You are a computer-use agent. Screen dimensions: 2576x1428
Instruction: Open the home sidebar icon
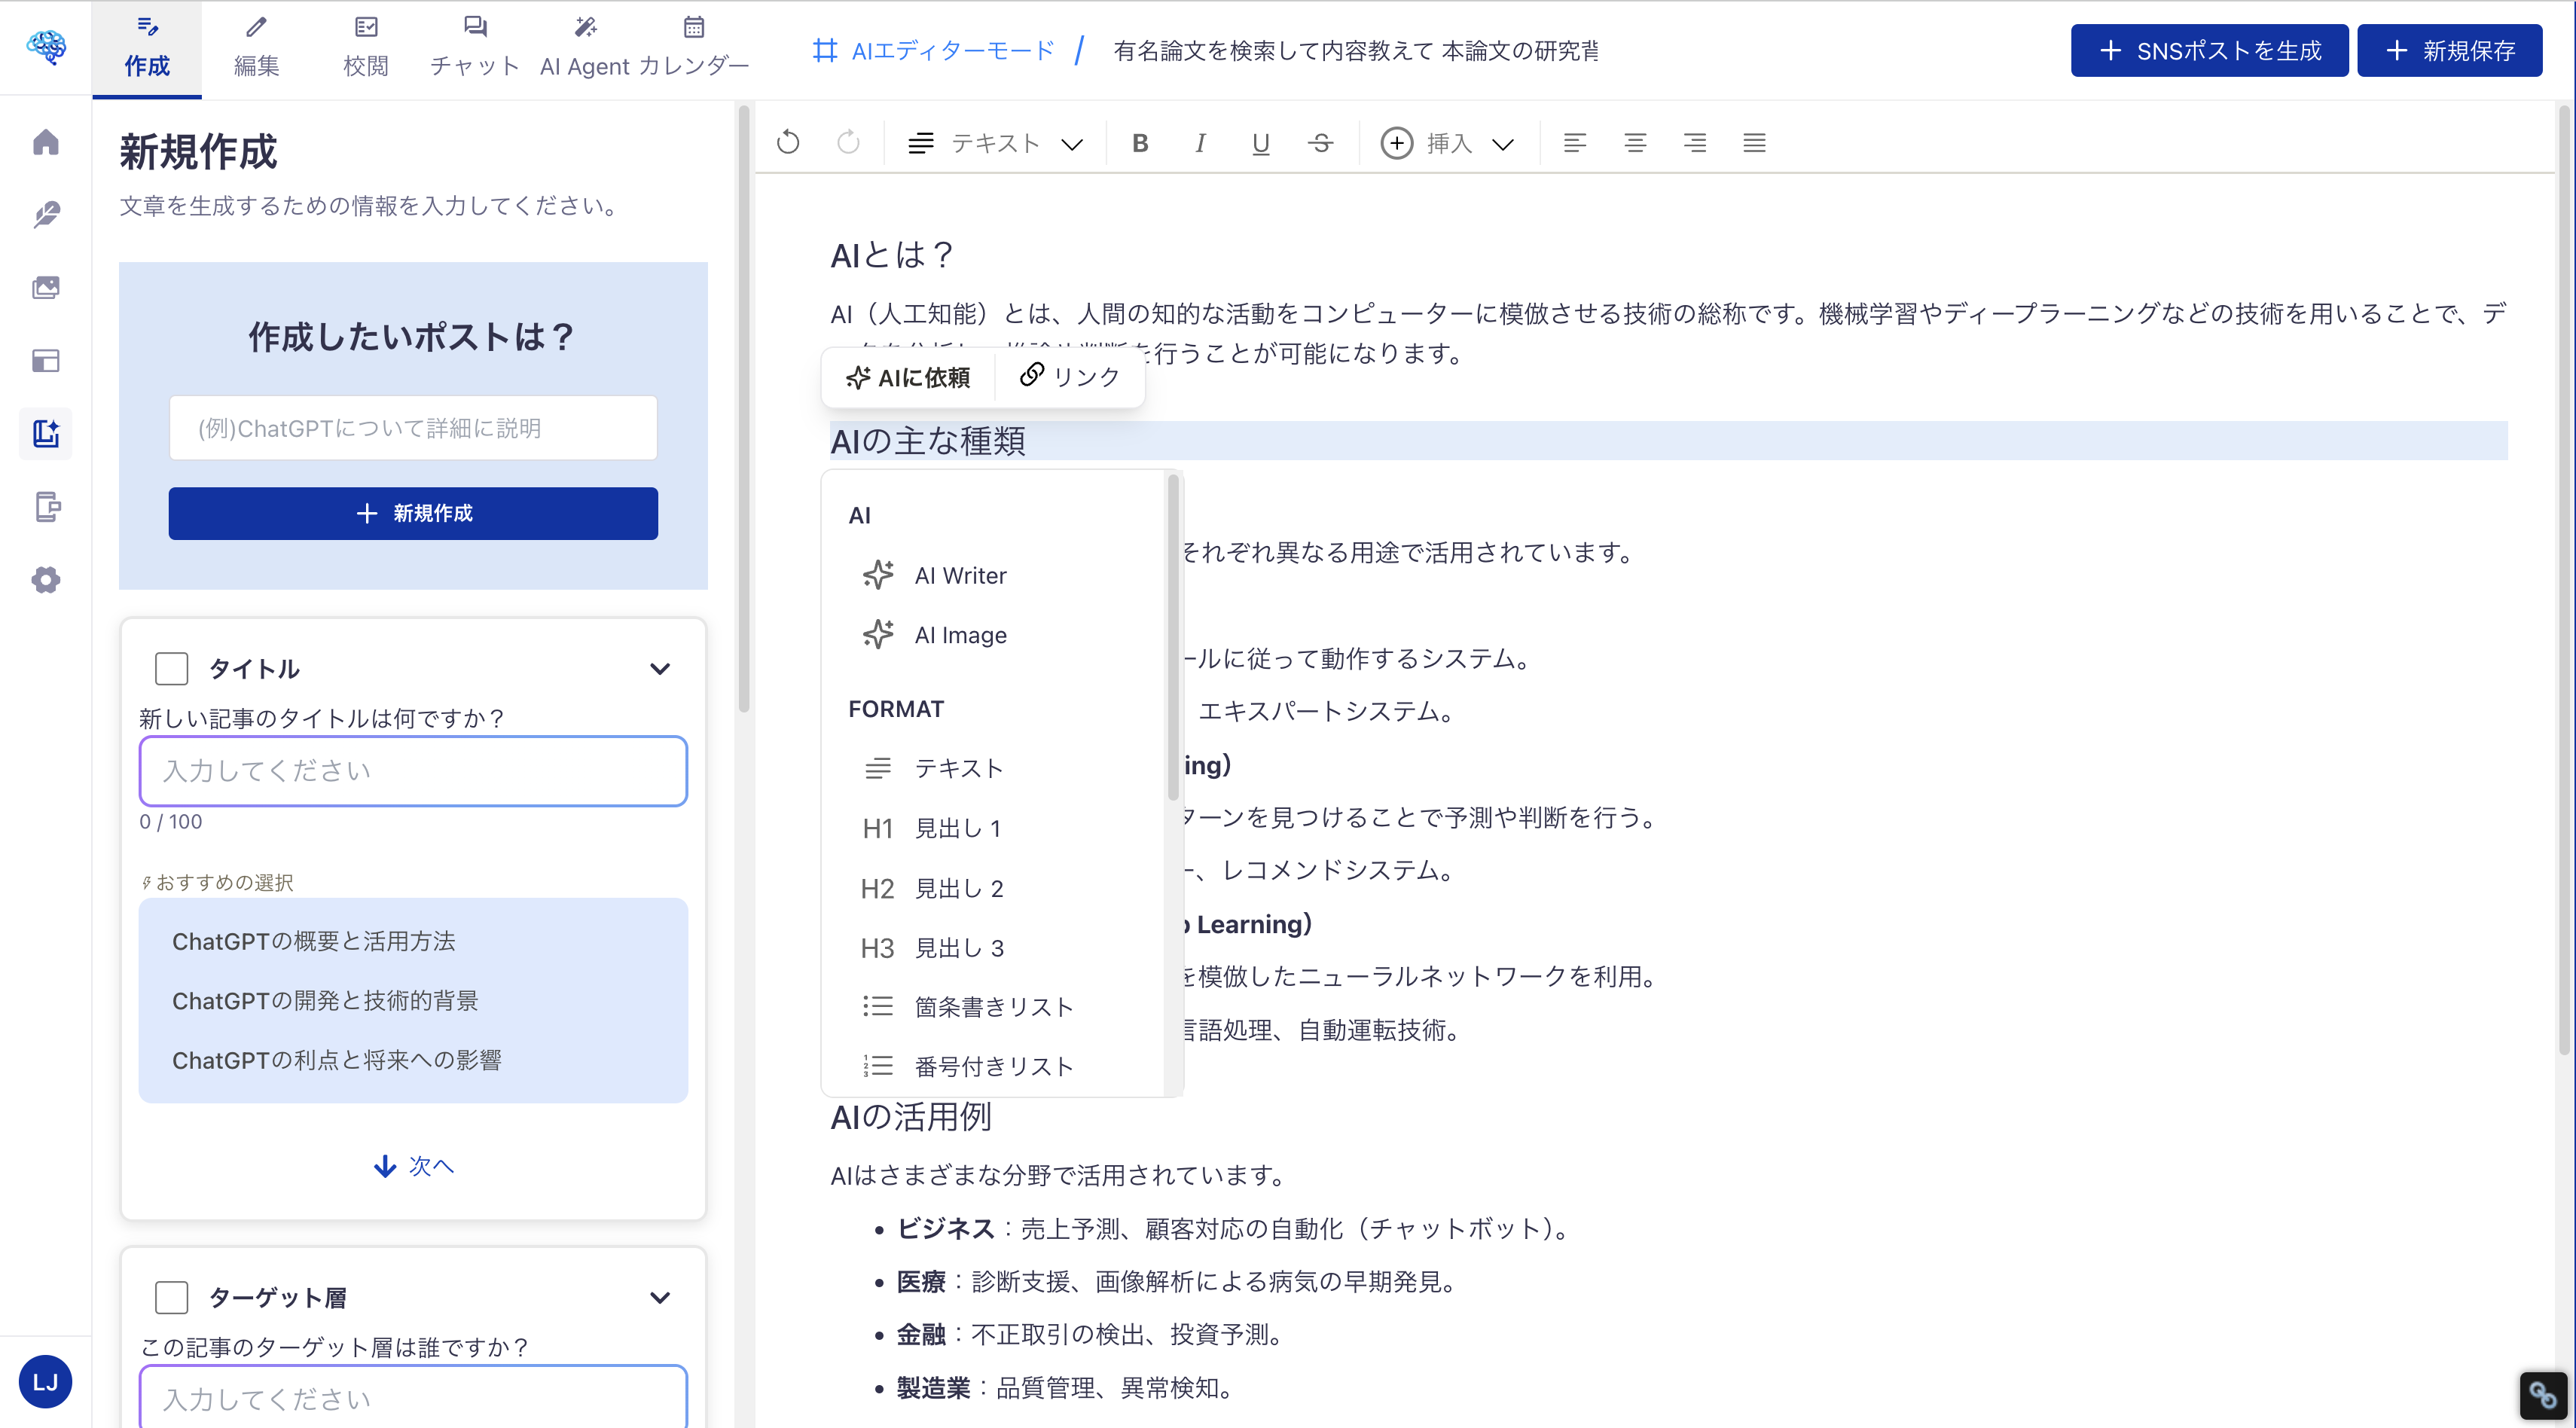click(x=46, y=142)
